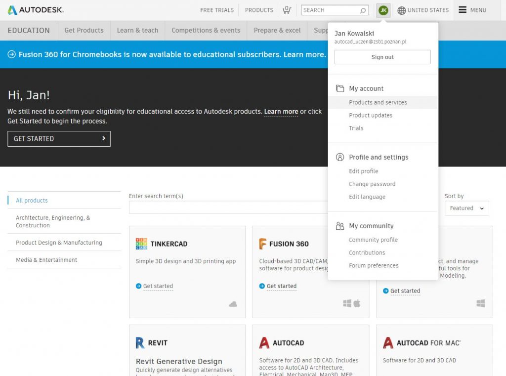This screenshot has height=376, width=506.
Task: Select Media & Entertainment category filter
Action: pos(46,260)
